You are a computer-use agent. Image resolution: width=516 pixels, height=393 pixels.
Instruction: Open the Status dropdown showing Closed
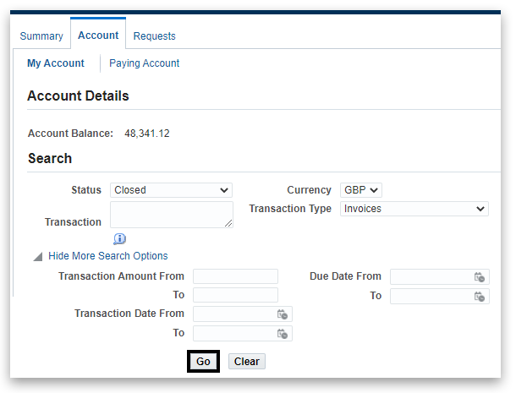(171, 190)
